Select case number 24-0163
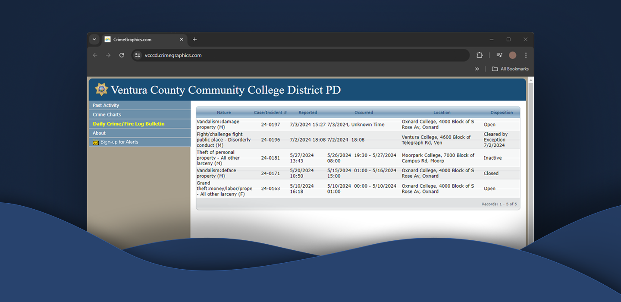The width and height of the screenshot is (621, 302). (270, 189)
